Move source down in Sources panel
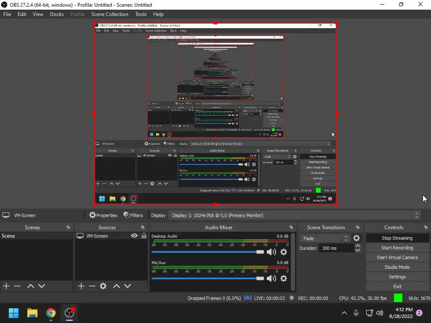 pos(128,286)
